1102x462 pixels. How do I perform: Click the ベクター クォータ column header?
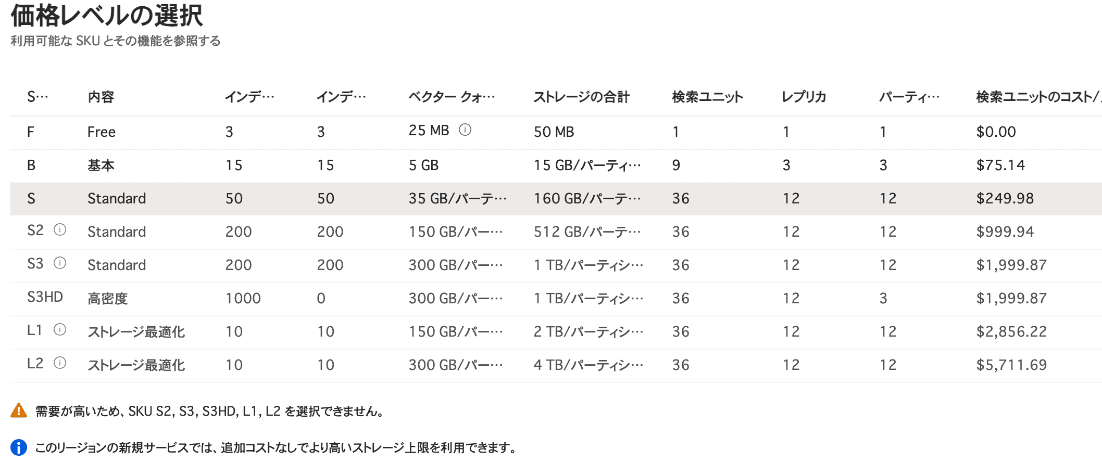pos(451,97)
